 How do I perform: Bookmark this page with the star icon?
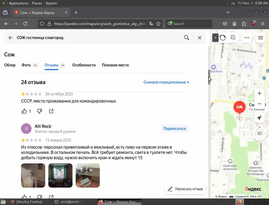coord(158,24)
